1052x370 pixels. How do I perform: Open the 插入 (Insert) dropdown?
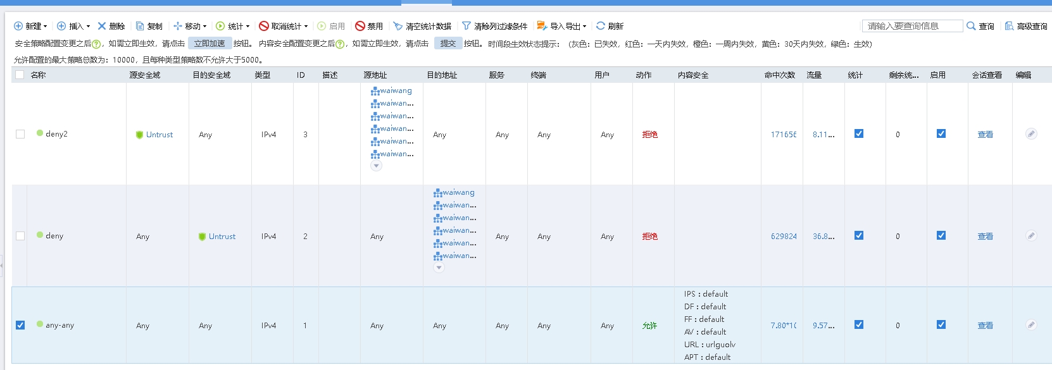73,26
